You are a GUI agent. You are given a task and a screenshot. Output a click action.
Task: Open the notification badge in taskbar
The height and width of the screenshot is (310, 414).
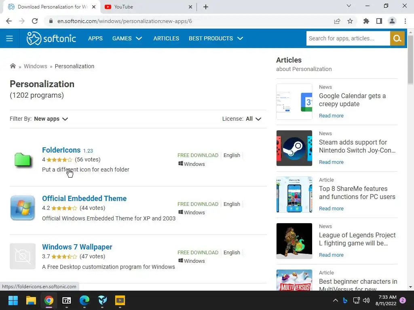(x=403, y=300)
